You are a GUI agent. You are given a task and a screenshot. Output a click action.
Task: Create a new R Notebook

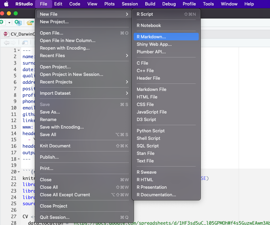coord(166,25)
